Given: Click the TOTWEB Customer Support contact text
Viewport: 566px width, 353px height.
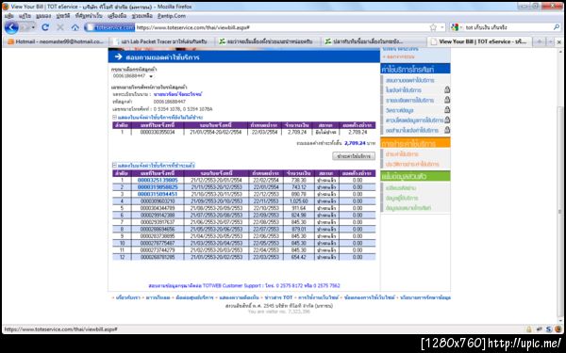Looking at the screenshot, I should click(244, 285).
